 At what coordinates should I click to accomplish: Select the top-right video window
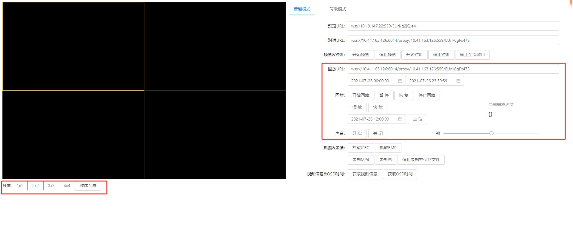click(215, 46)
